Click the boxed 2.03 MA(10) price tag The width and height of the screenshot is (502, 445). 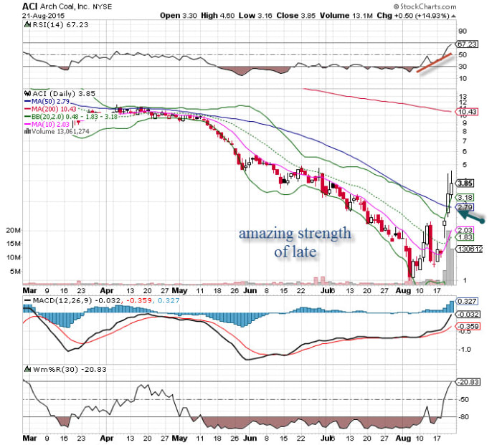pyautogui.click(x=465, y=230)
